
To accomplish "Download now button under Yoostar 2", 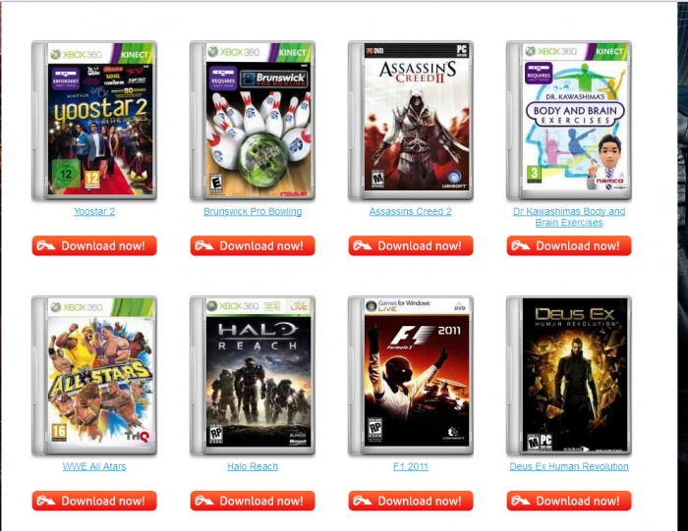I will click(x=94, y=245).
